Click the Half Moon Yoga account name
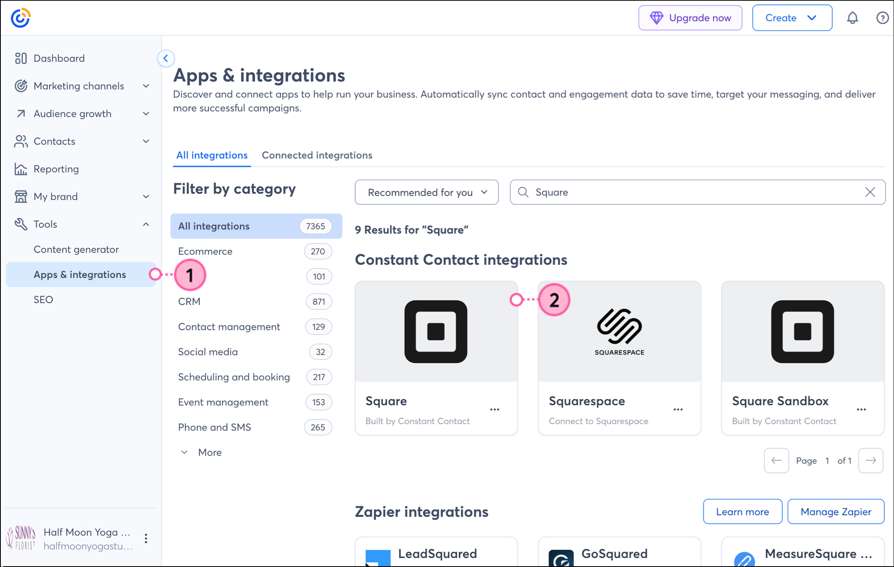Image resolution: width=894 pixels, height=567 pixels. 87,532
